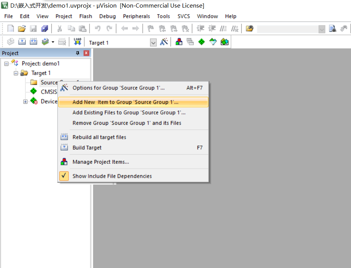
Task: Toggle Show Include File Dependencies checkmark
Action: (x=64, y=176)
